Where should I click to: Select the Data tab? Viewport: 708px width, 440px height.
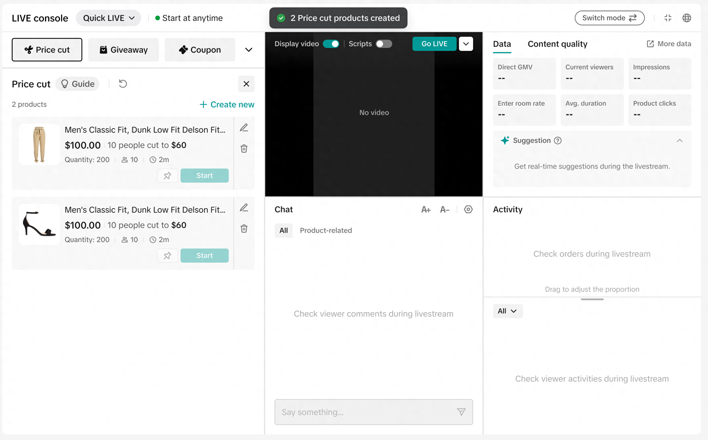tap(502, 44)
